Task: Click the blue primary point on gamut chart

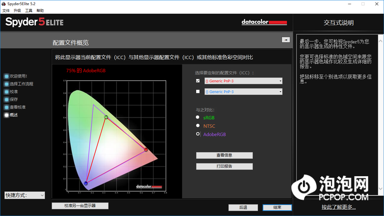Action: 86,183
